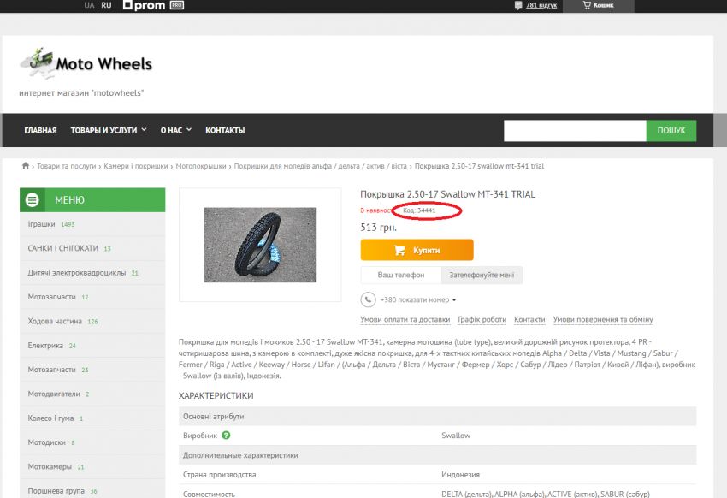727x498 pixels.
Task: Click the help question mark beside Виробник
Action: 226,436
